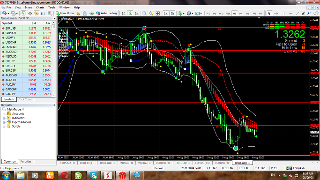Open the USDCHF,H1 chart tab

tap(87, 163)
